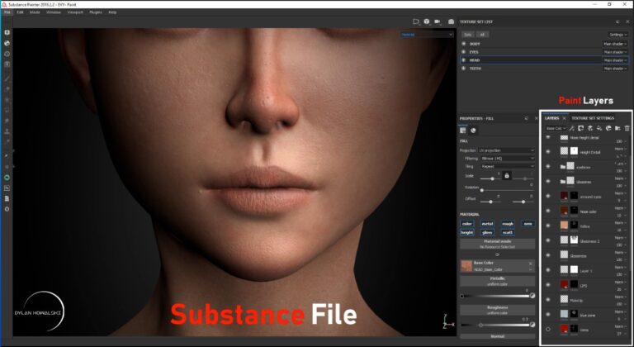Hide the Height Detail layer
This screenshot has width=634, height=347.
[548, 152]
